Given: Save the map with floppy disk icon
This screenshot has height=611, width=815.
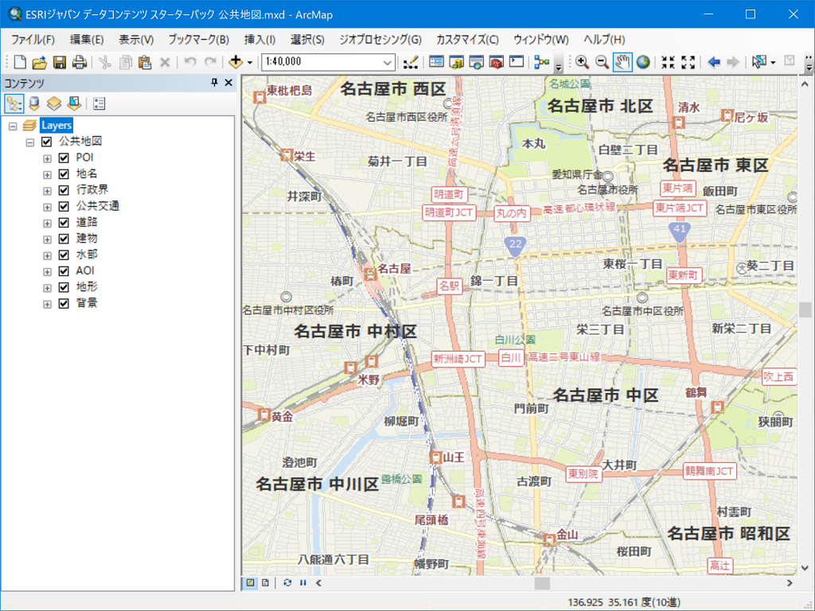Looking at the screenshot, I should [x=60, y=62].
